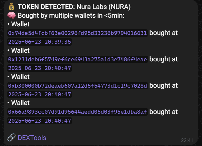Click the Nura Labs (NURA) token name
This screenshot has height=146, width=202.
104,7
